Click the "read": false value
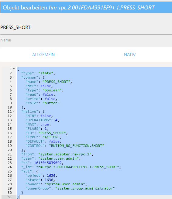The height and width of the screenshot is (199, 172). 48,94
